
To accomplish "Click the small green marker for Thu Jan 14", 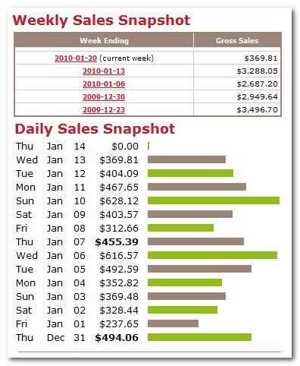I will pos(148,146).
